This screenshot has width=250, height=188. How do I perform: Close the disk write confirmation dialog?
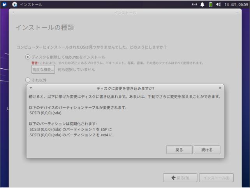click(x=220, y=88)
